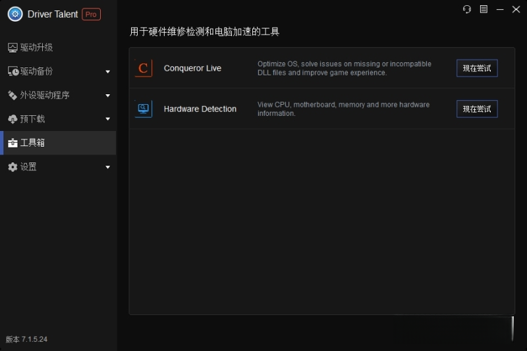Click 现在尝试 for Hardware Detection
This screenshot has height=351, width=527.
tap(477, 109)
